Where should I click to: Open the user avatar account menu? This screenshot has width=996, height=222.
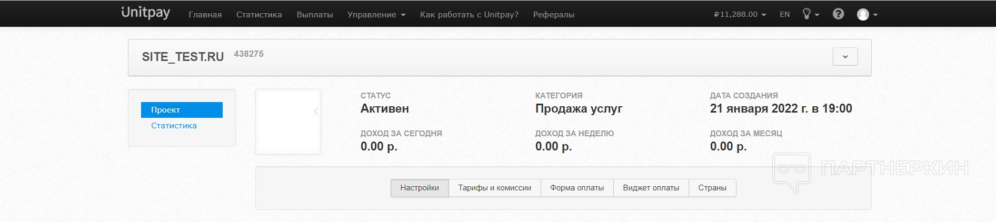867,15
